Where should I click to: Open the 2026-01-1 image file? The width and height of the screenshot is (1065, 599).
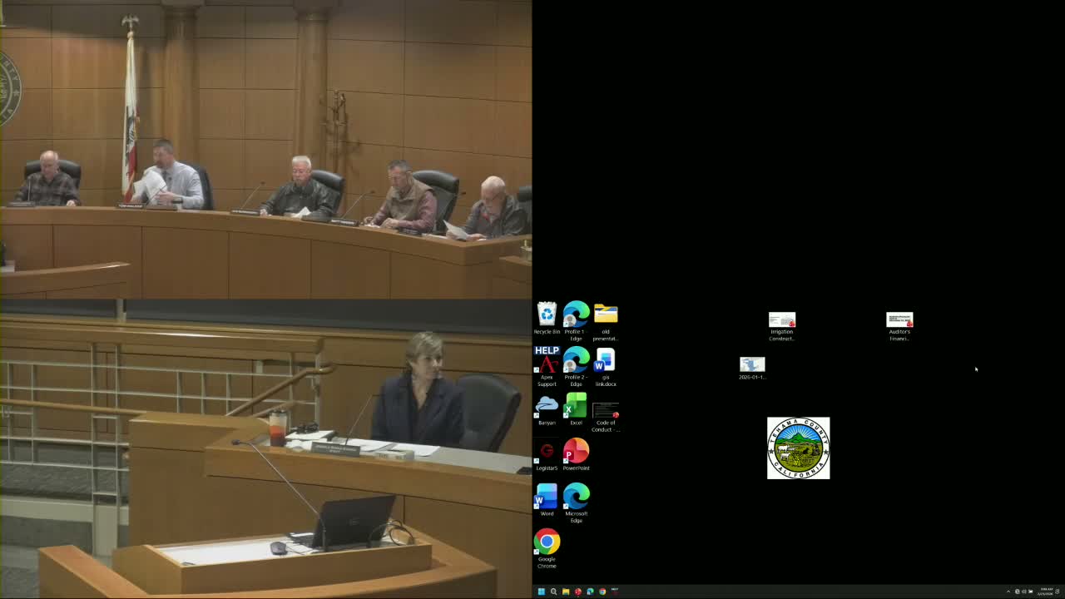pos(751,364)
